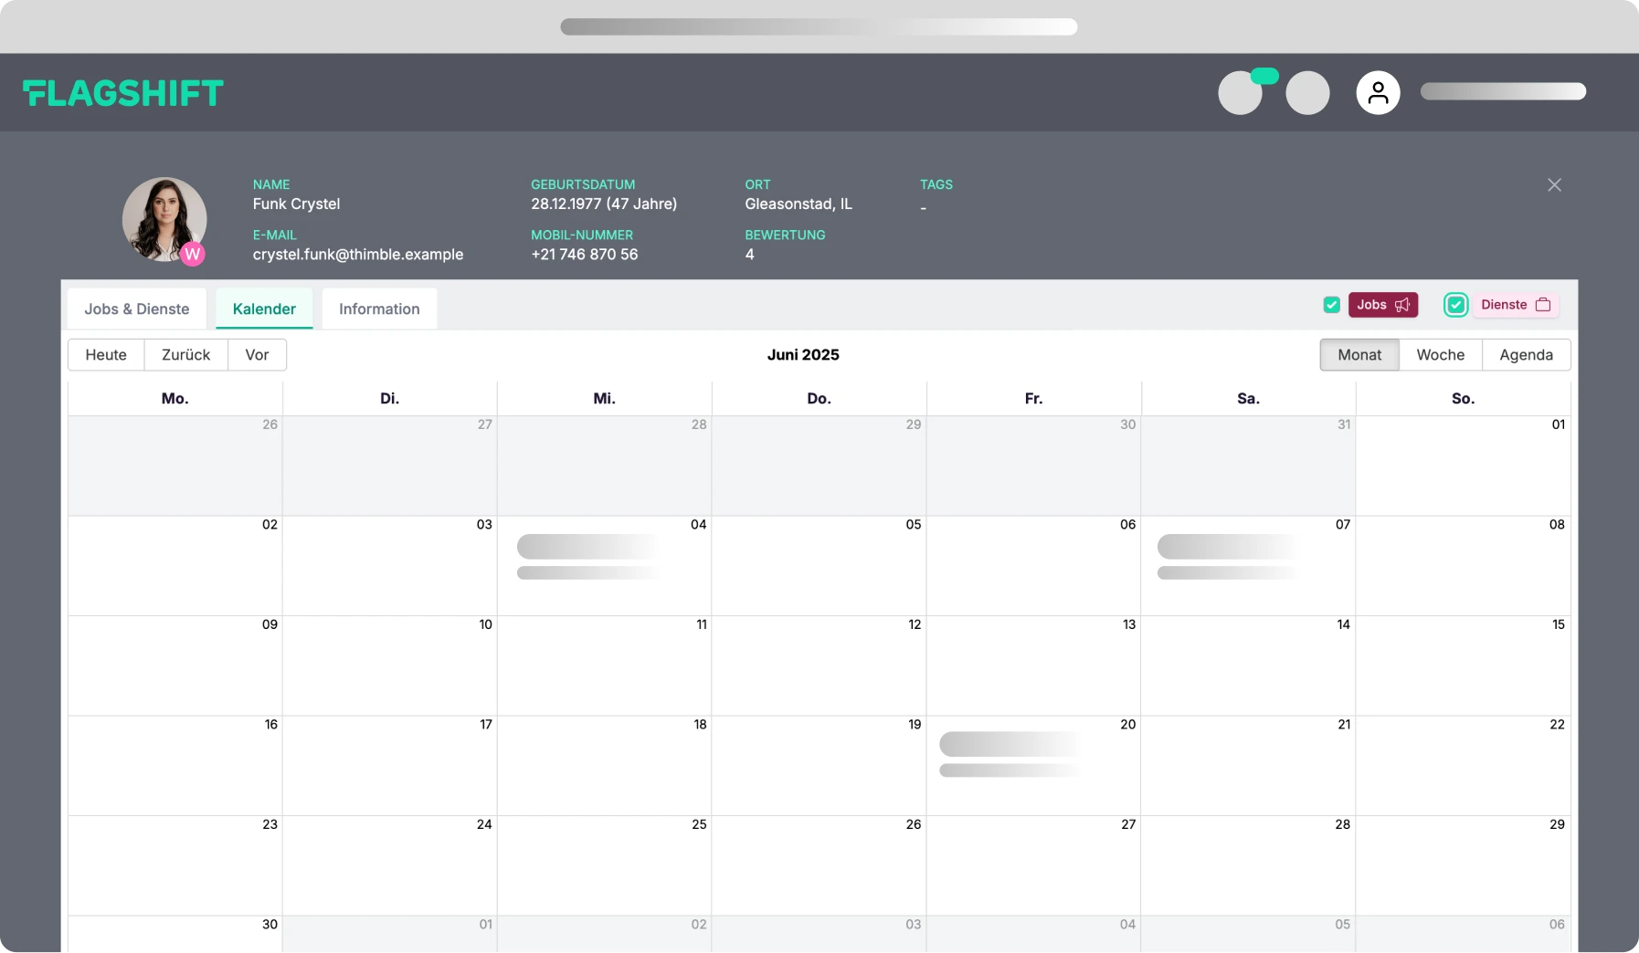The width and height of the screenshot is (1639, 953).
Task: Switch to the Information tab
Action: 378,309
